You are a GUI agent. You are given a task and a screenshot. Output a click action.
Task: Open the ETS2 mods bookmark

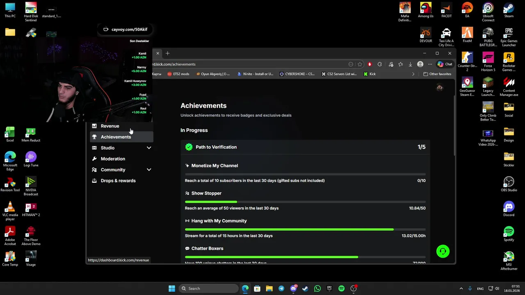pyautogui.click(x=178, y=74)
